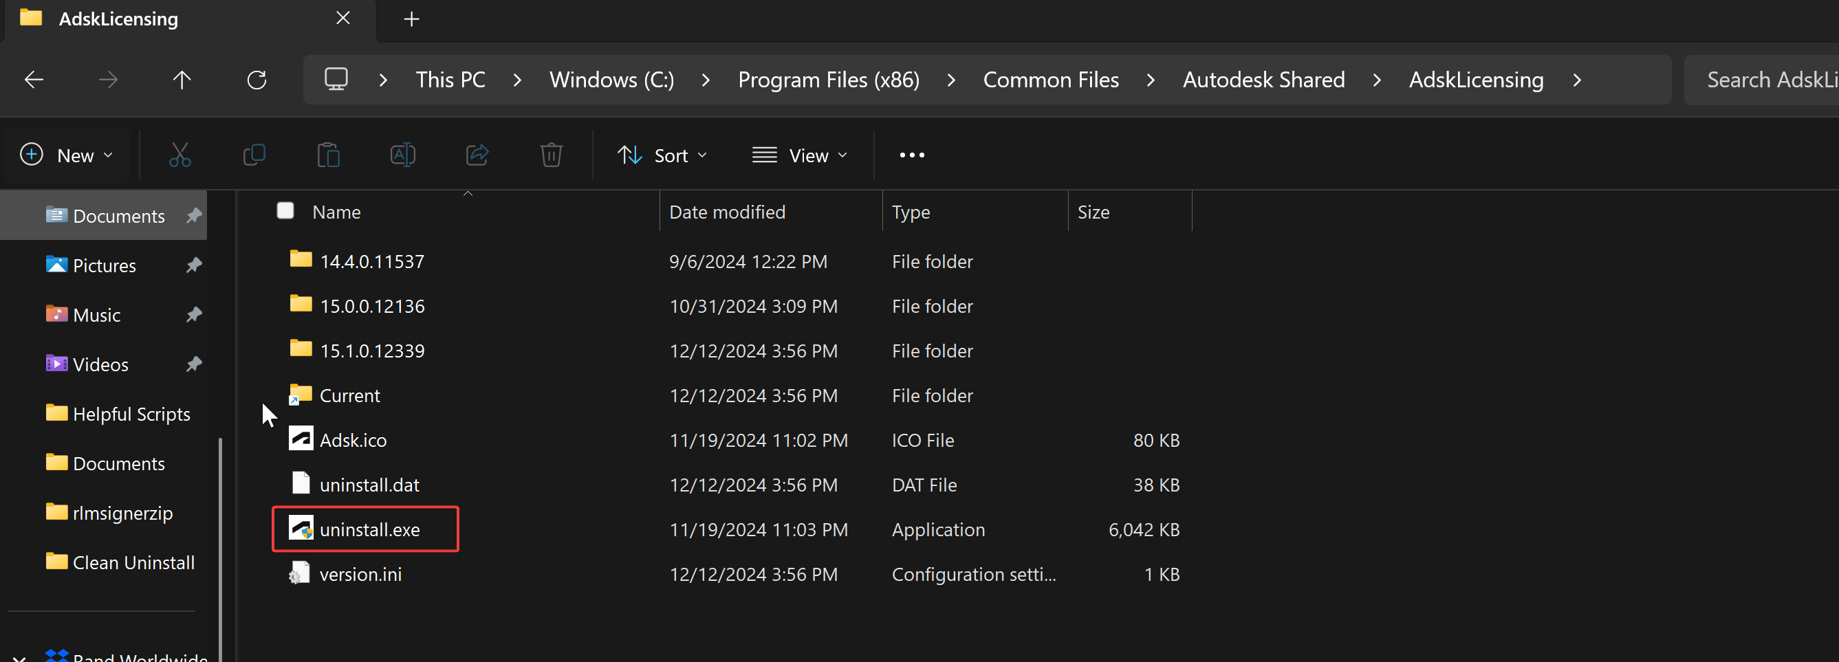Unpin Documents using its pin icon
Image resolution: width=1839 pixels, height=662 pixels.
coord(193,215)
